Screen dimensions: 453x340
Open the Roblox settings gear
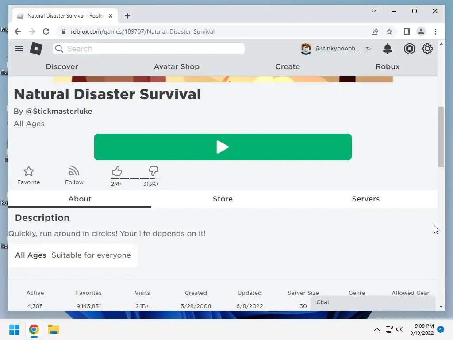click(427, 49)
